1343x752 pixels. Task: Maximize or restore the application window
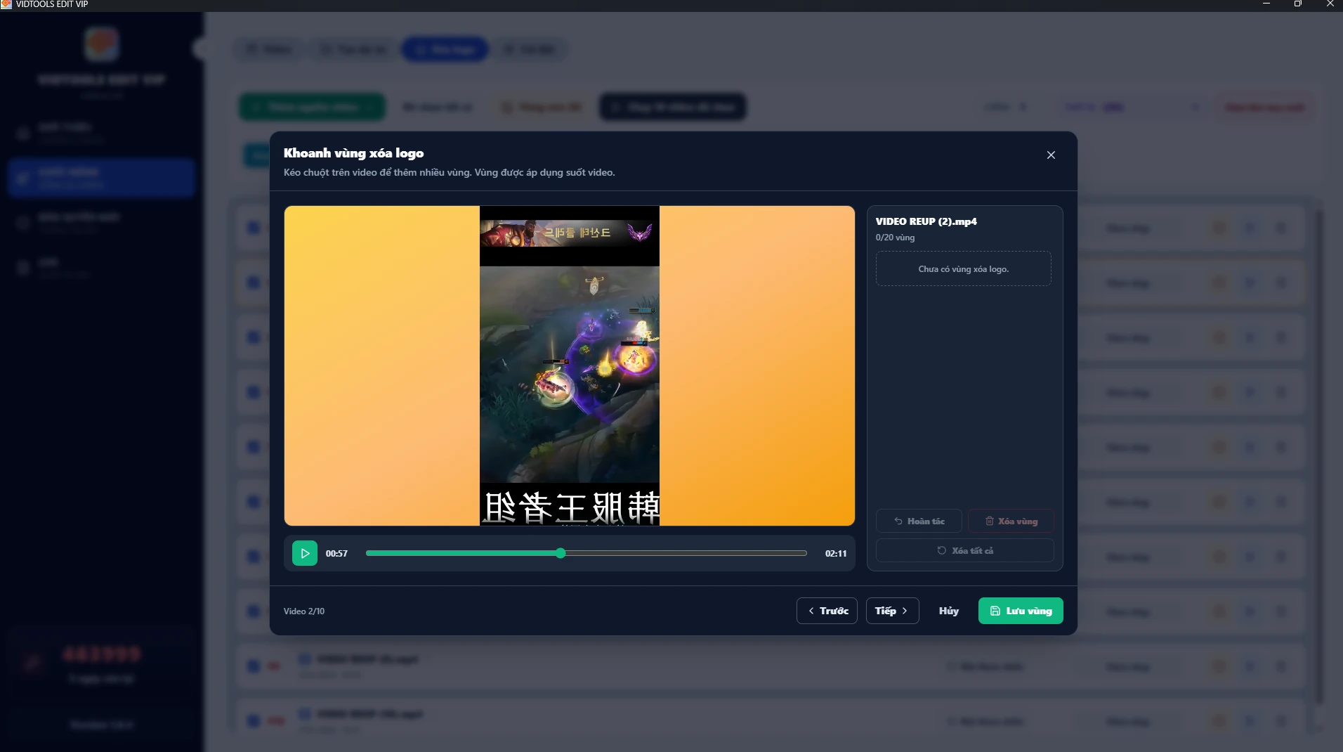coord(1297,4)
